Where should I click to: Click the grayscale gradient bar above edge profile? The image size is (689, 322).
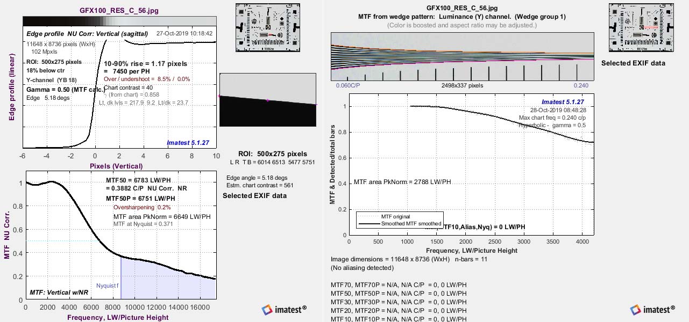(119, 20)
